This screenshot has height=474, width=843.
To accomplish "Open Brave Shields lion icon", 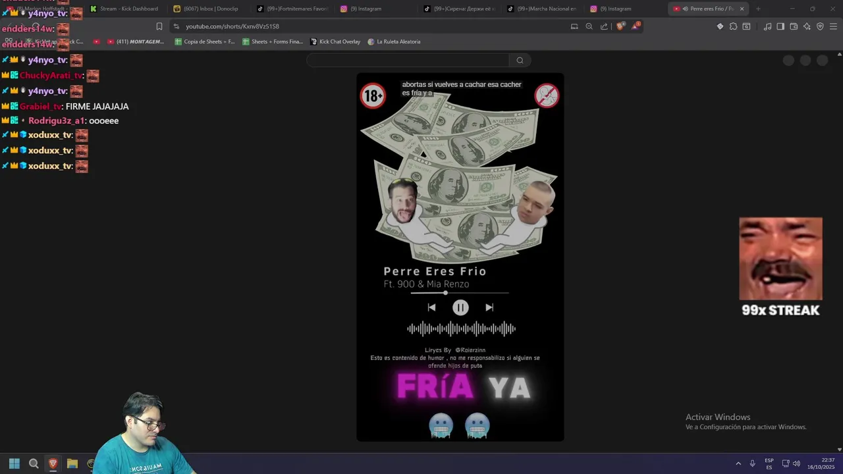I will (620, 26).
